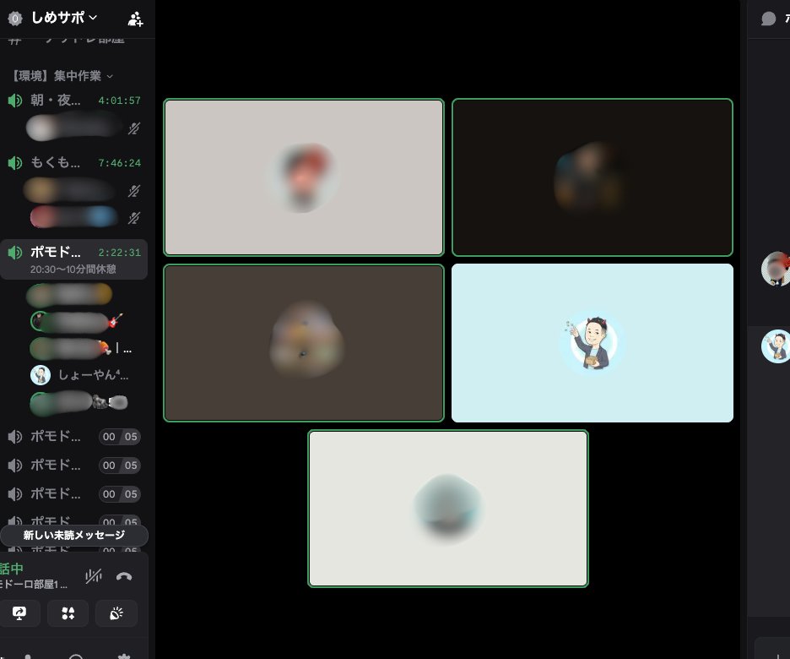Click the chat bubble icon in right panel
Screen dimensions: 790x659
pyautogui.click(x=768, y=19)
